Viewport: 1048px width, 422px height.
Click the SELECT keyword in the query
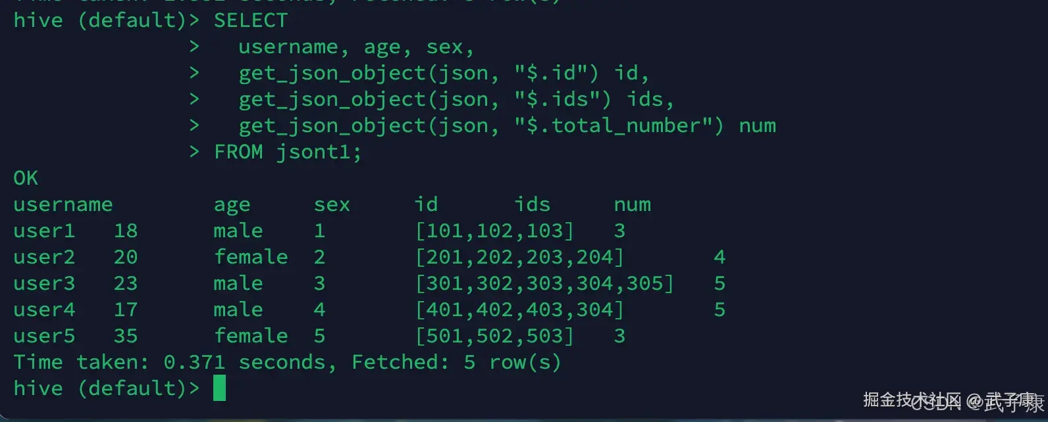coord(250,20)
